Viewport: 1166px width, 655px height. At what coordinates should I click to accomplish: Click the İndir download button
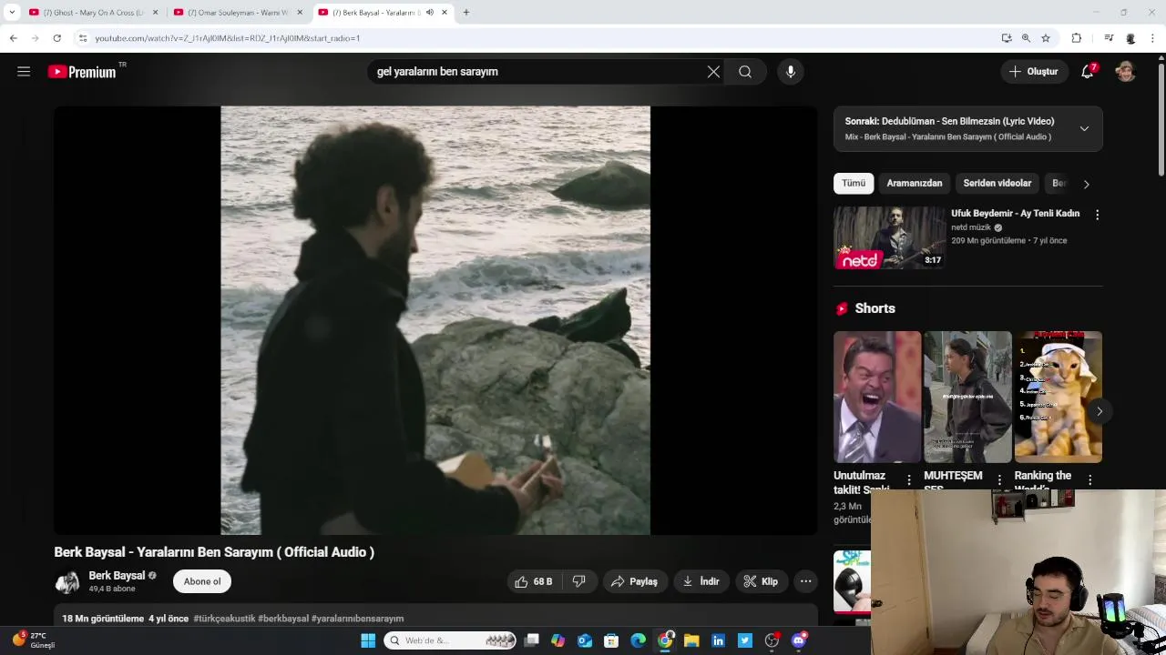(701, 581)
